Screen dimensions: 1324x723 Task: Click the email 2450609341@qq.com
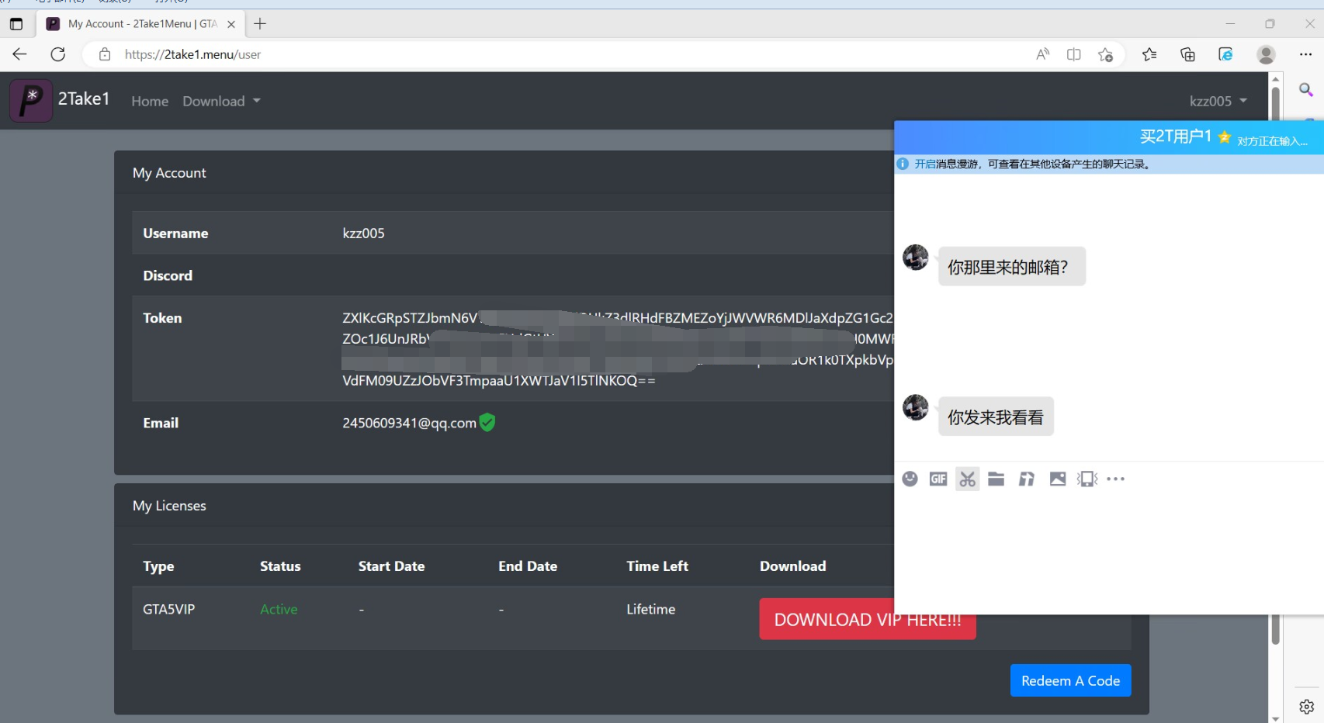(409, 423)
